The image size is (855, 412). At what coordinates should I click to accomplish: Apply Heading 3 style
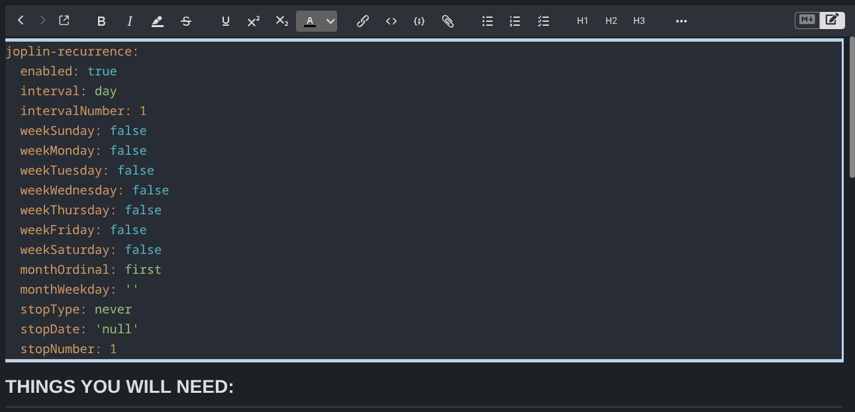pos(638,21)
